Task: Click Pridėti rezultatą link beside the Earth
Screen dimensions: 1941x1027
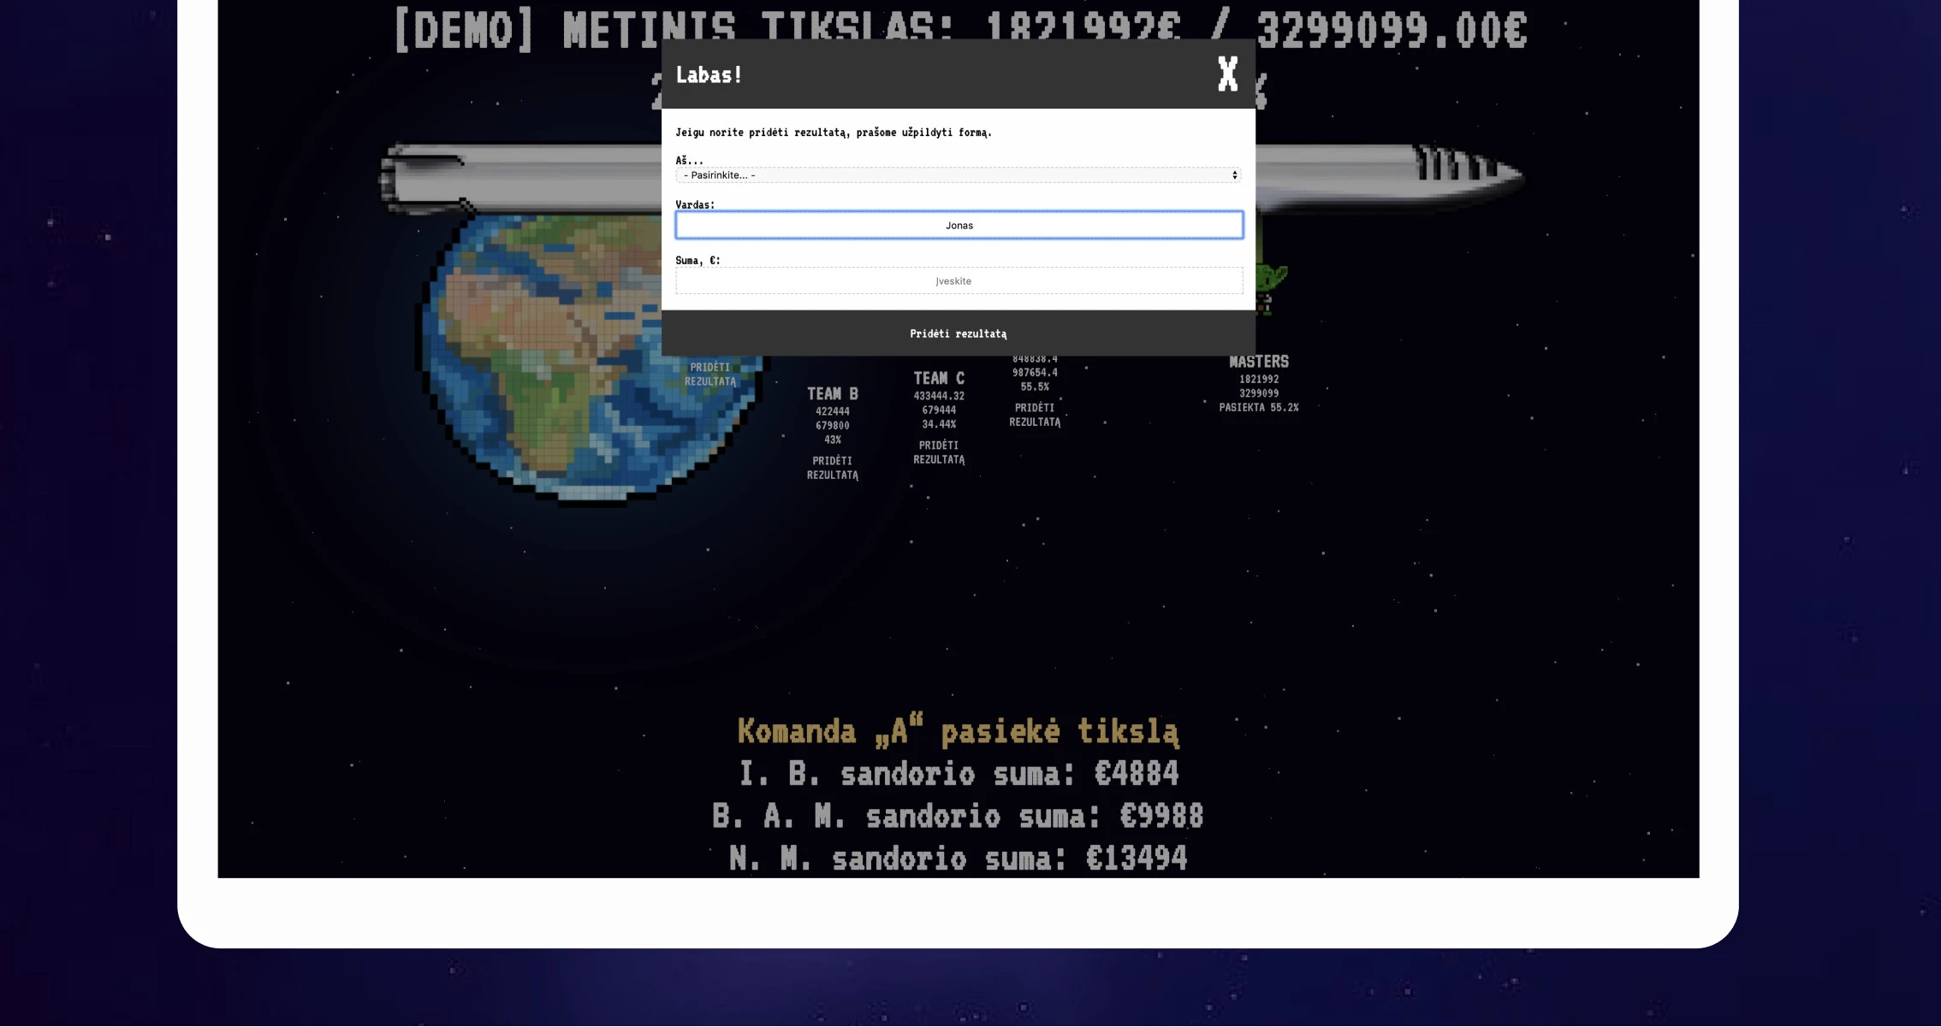Action: click(x=710, y=375)
